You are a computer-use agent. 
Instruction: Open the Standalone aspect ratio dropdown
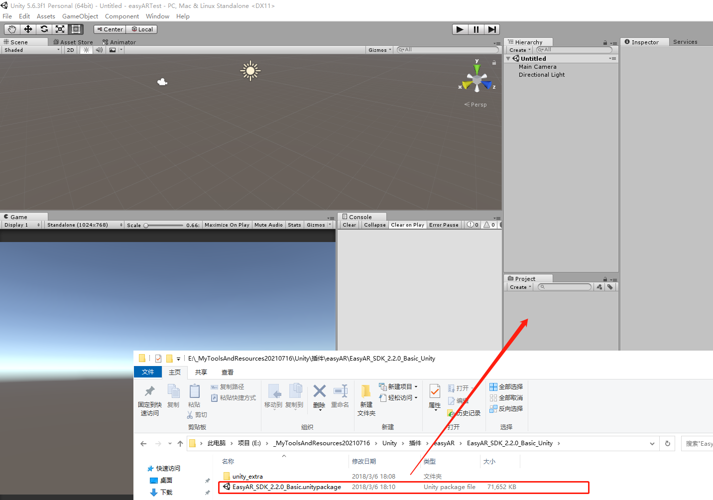[84, 225]
